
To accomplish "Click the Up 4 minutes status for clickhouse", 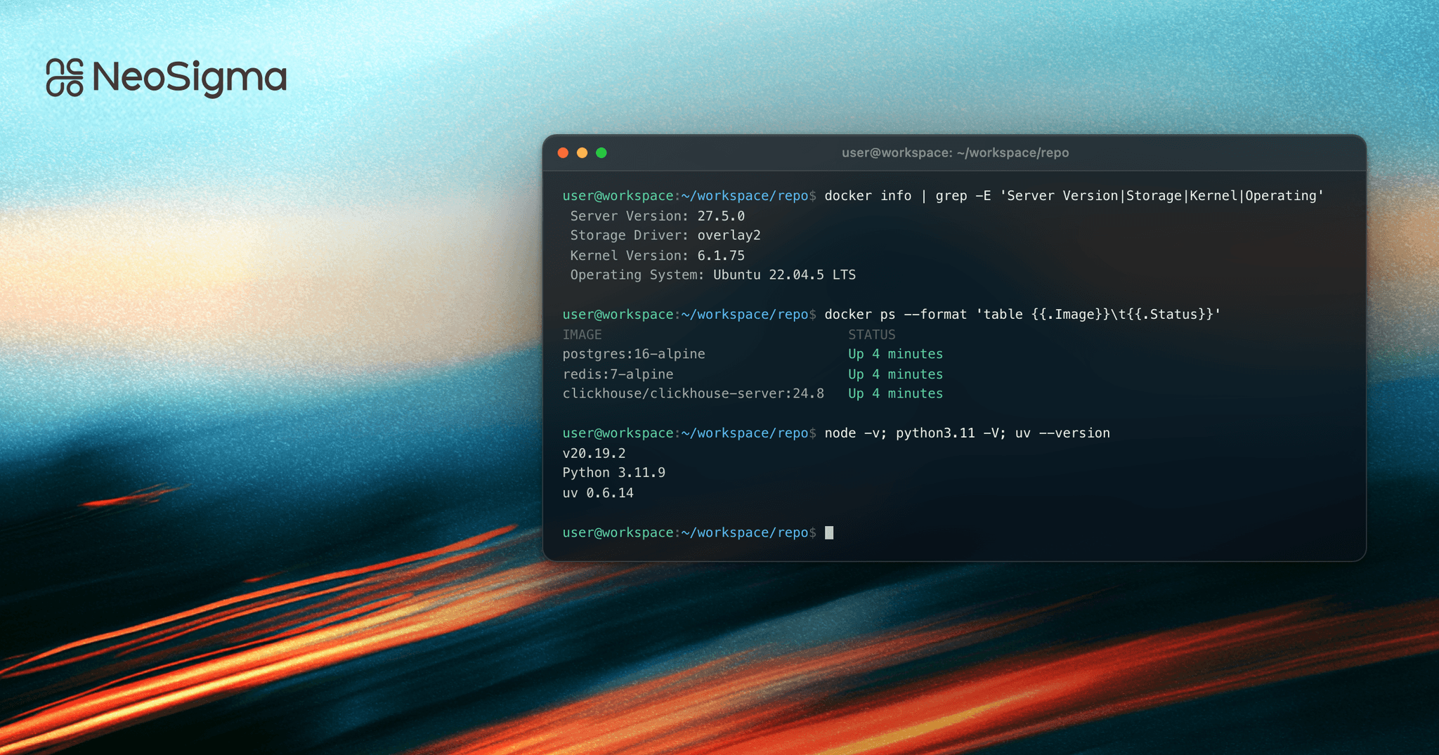I will tap(895, 394).
